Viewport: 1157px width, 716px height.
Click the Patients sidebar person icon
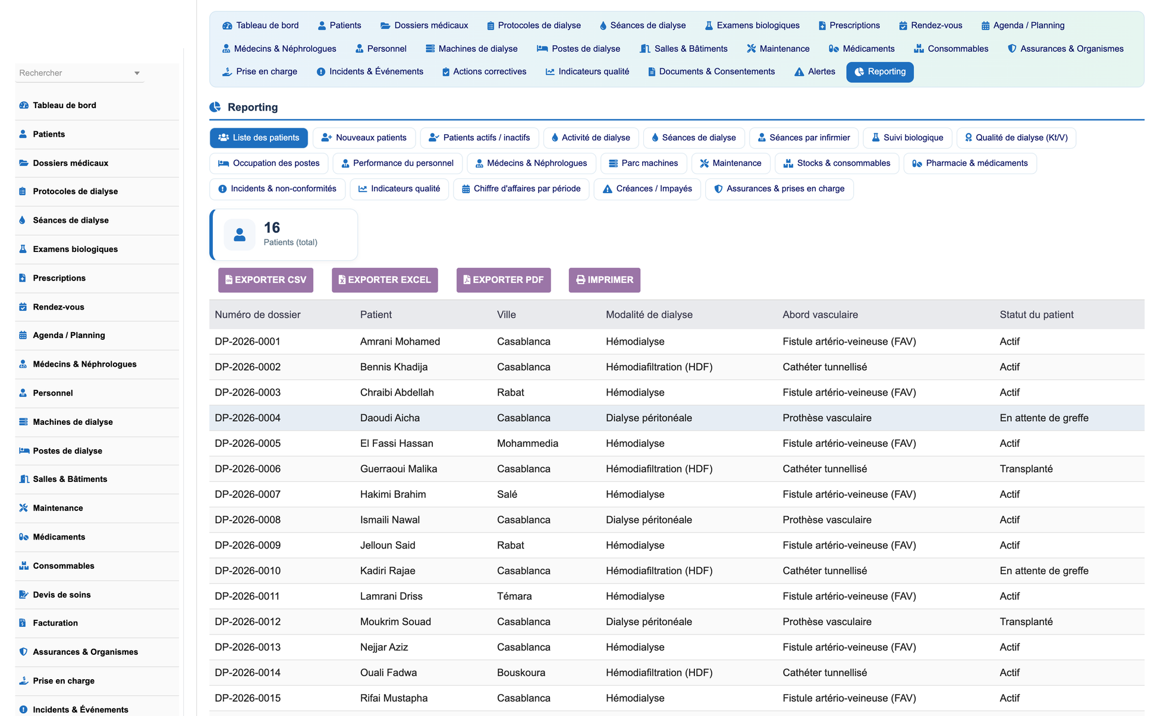(23, 134)
